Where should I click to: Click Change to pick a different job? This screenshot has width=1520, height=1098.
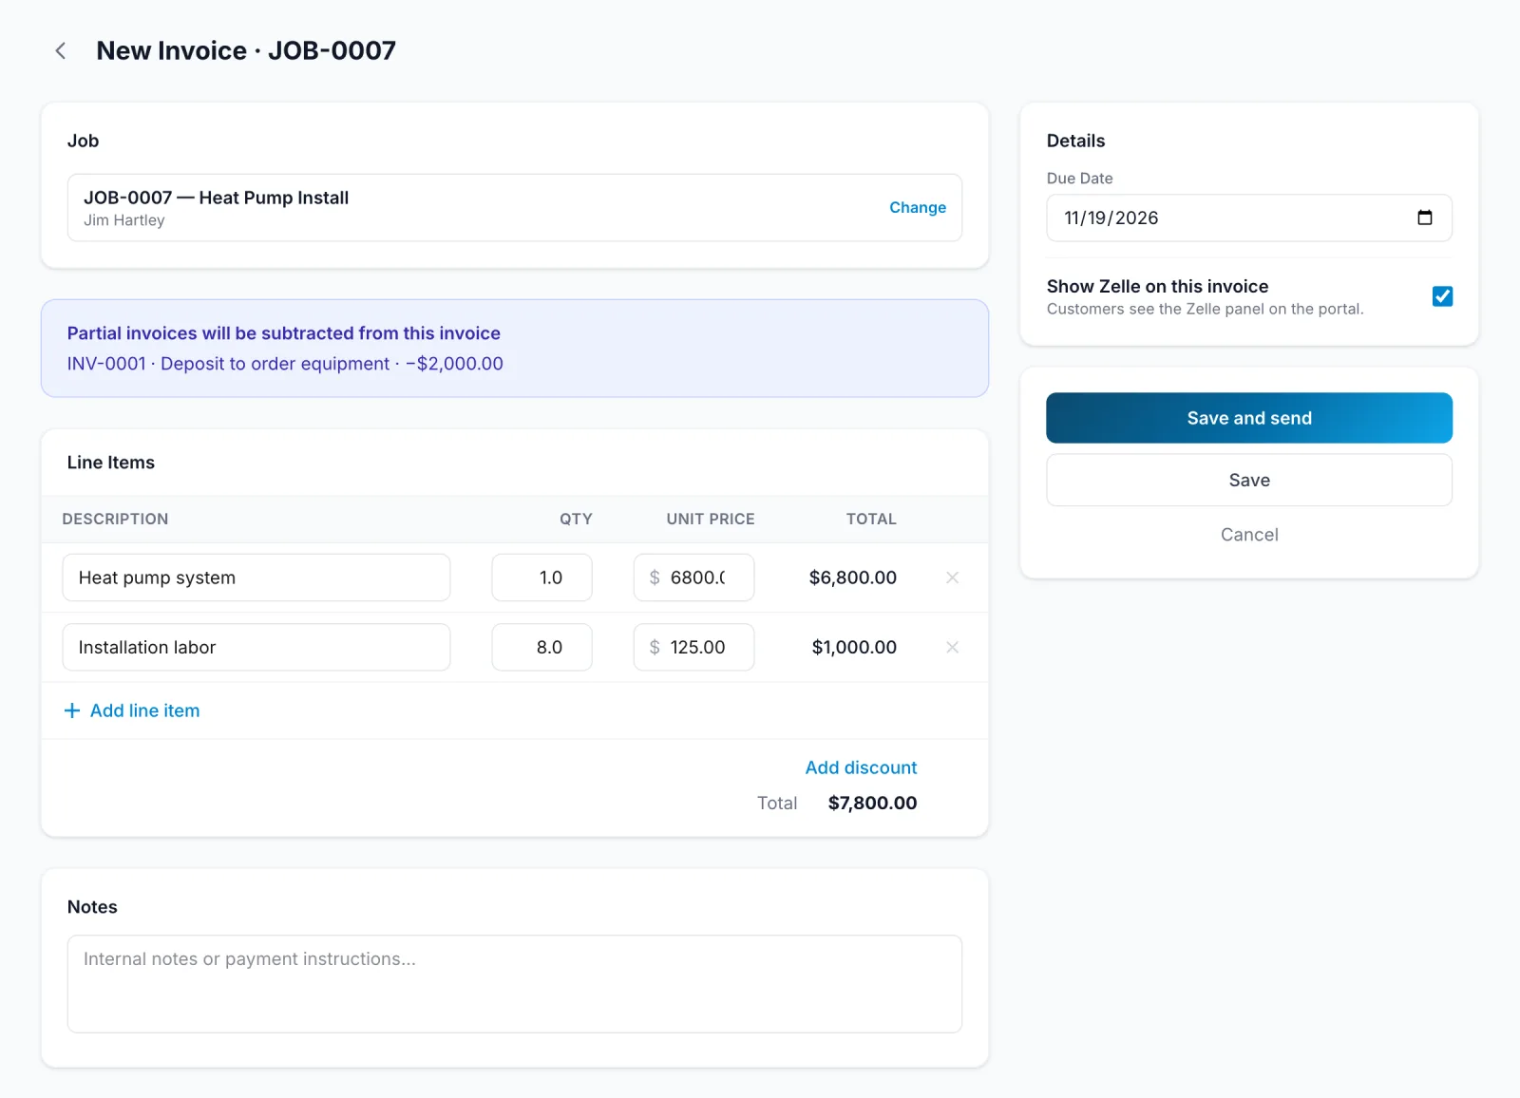click(x=917, y=207)
